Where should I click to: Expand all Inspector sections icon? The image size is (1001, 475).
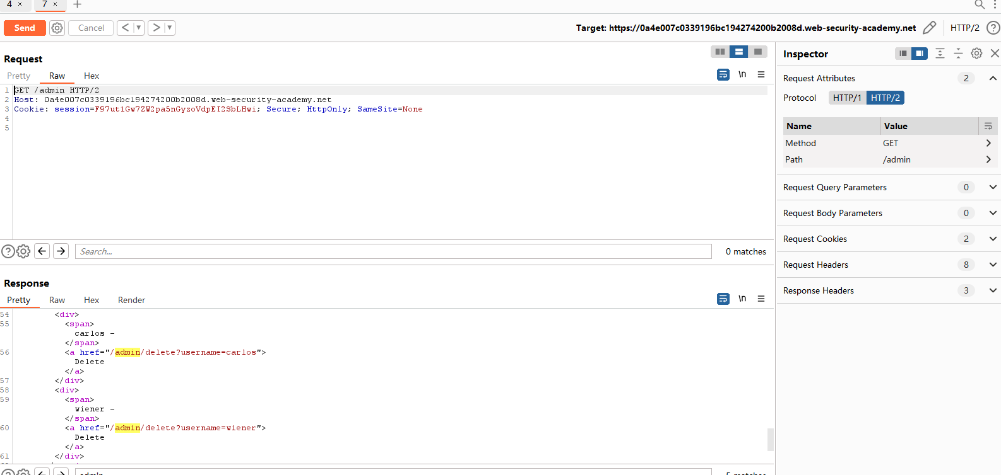940,54
